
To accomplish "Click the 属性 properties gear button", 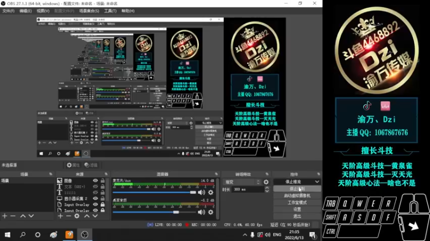I will tap(73, 165).
